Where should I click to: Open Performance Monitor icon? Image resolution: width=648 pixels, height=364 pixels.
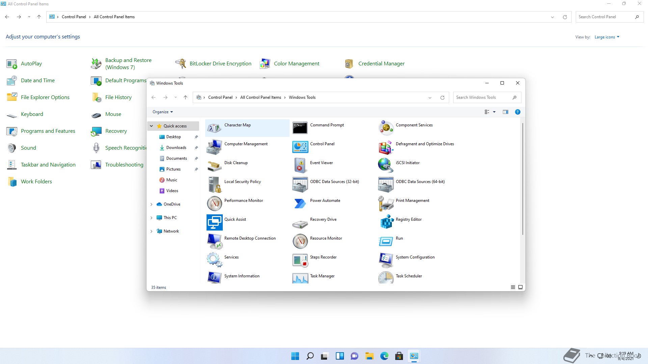pos(214,204)
